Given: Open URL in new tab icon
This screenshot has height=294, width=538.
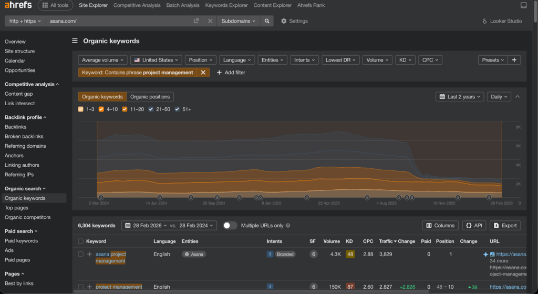Looking at the screenshot, I should point(196,21).
